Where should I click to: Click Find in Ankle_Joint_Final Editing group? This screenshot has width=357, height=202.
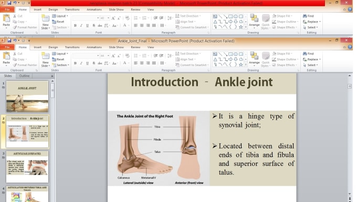point(308,54)
